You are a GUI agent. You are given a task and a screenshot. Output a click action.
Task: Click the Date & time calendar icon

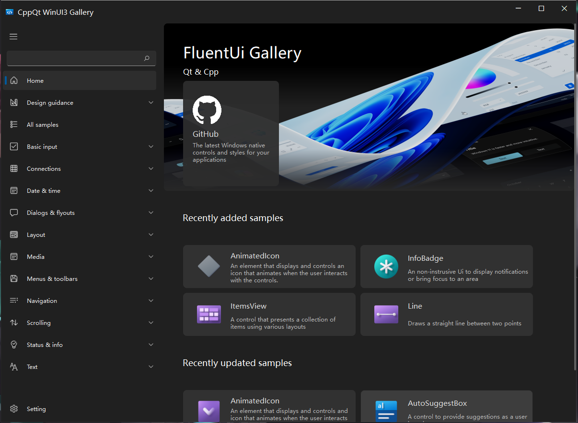pyautogui.click(x=14, y=190)
